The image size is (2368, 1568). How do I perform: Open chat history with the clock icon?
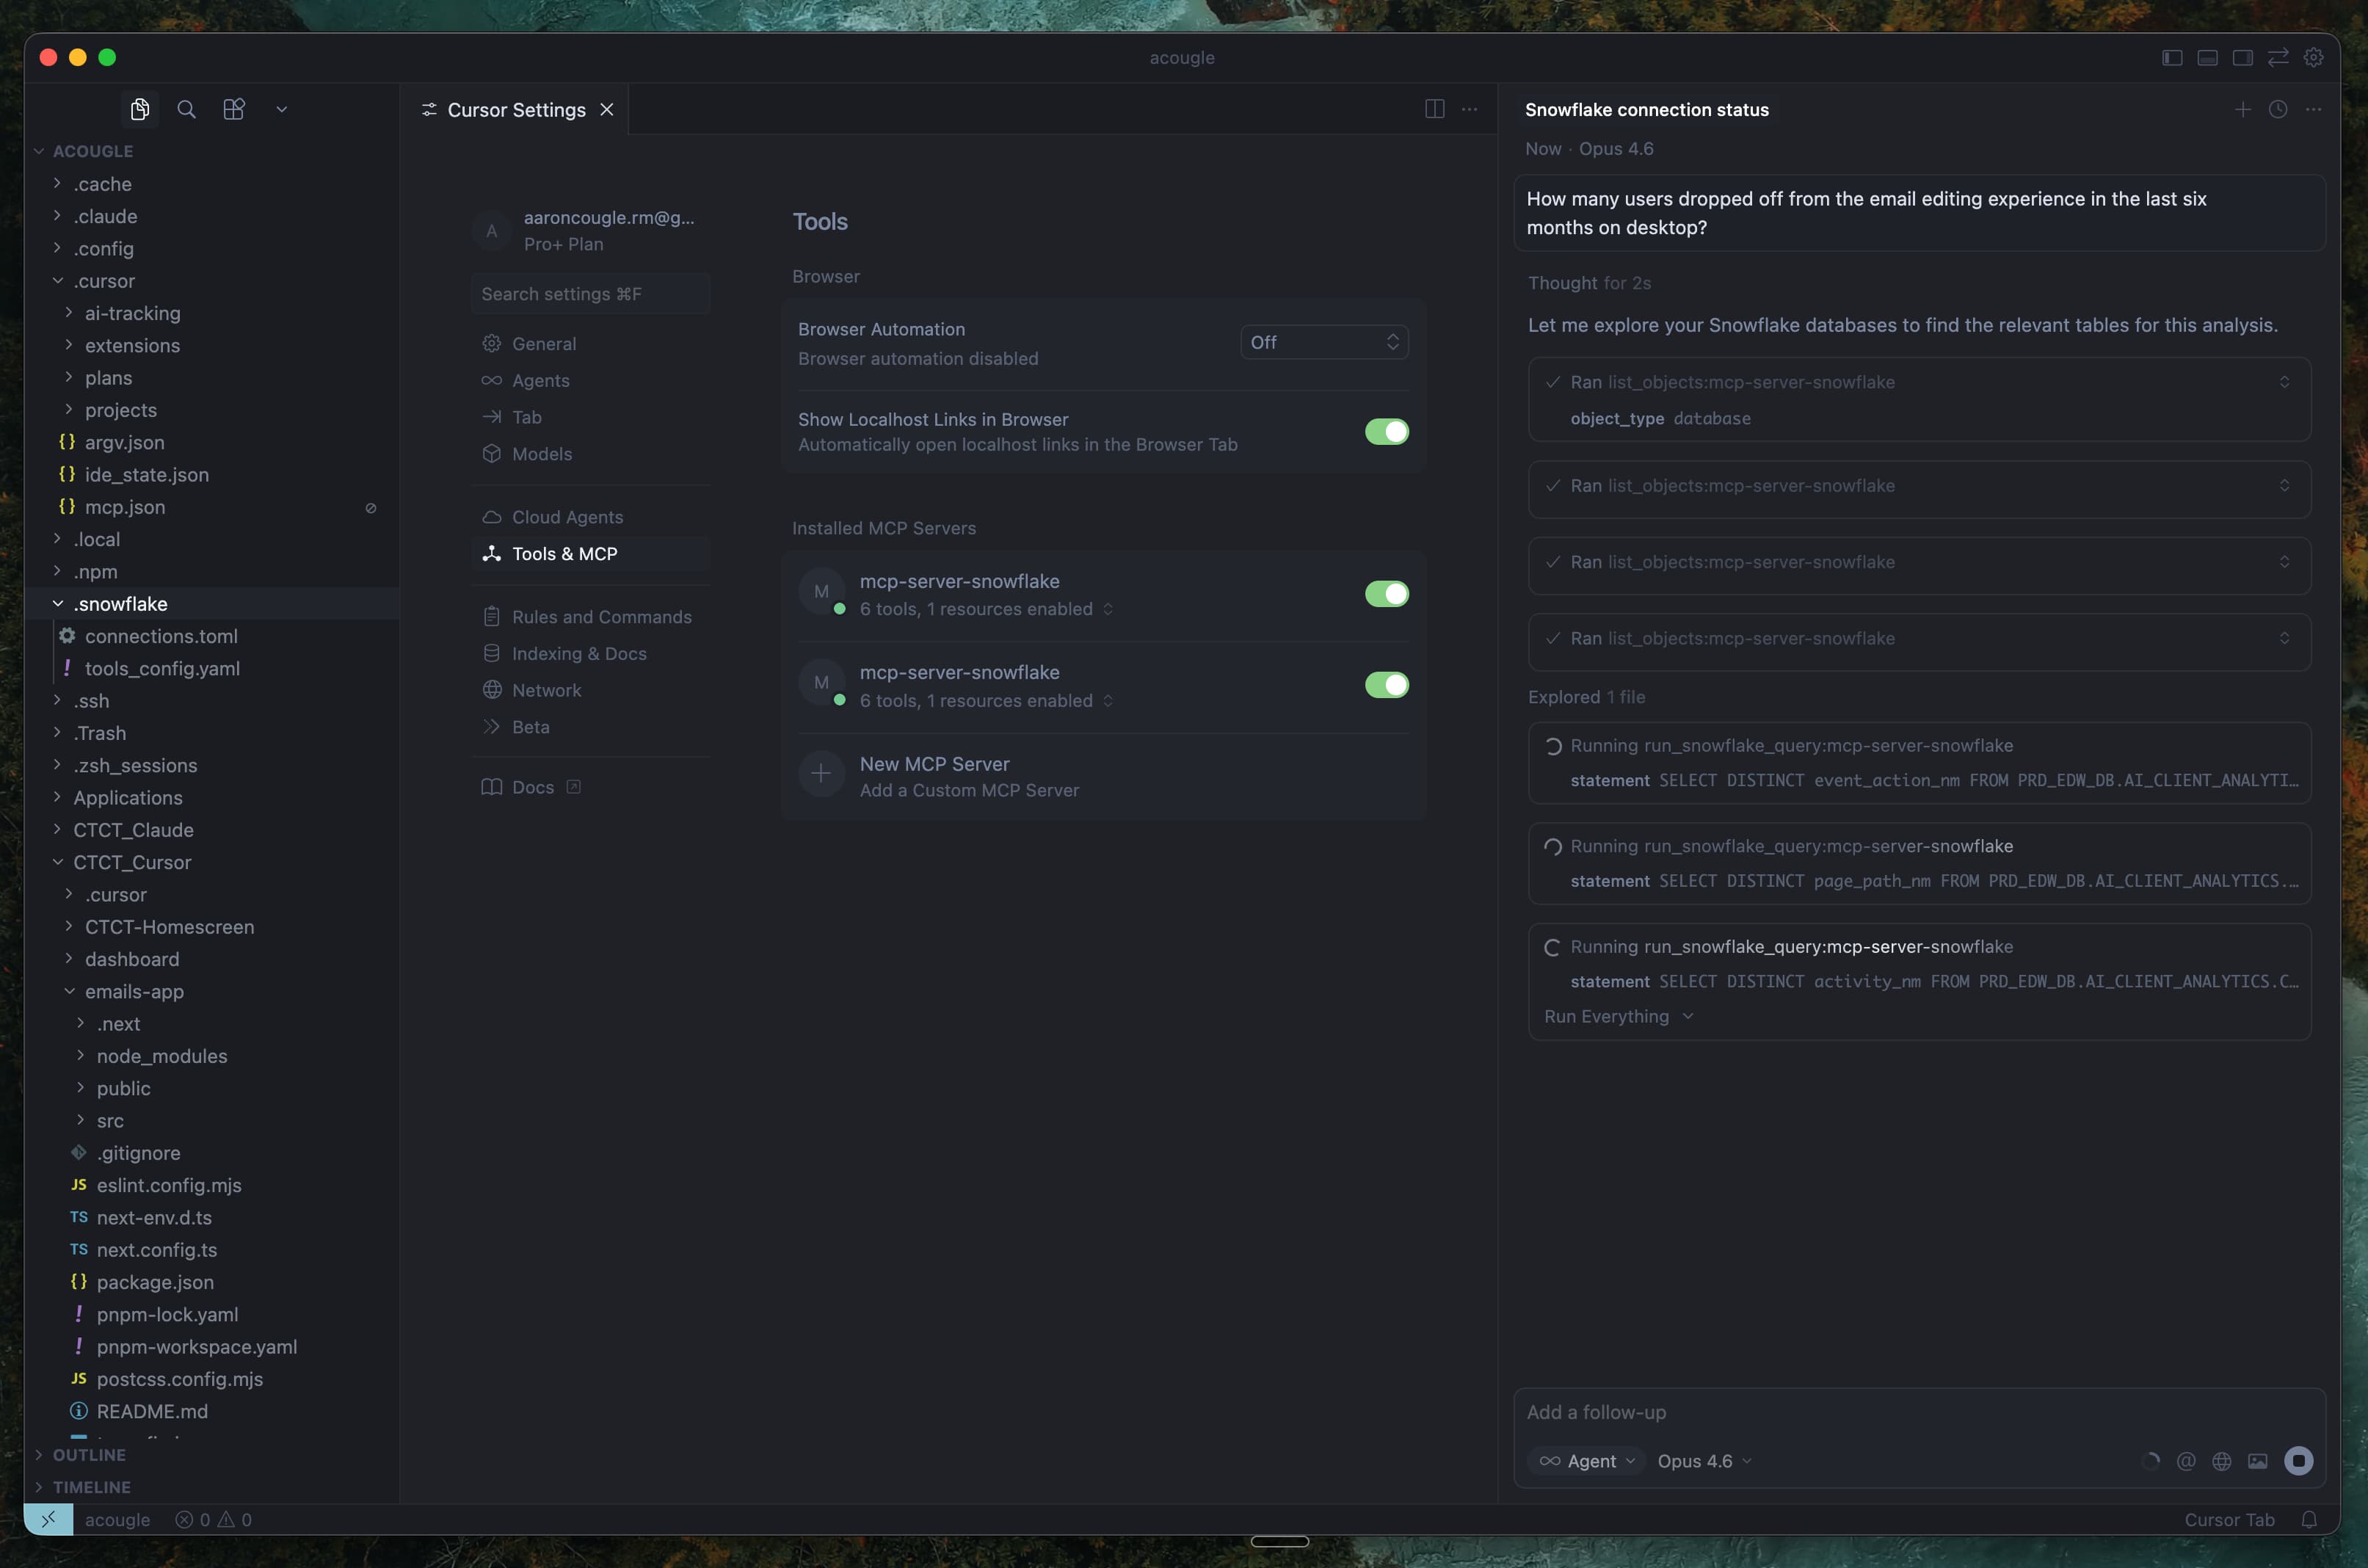point(2278,109)
